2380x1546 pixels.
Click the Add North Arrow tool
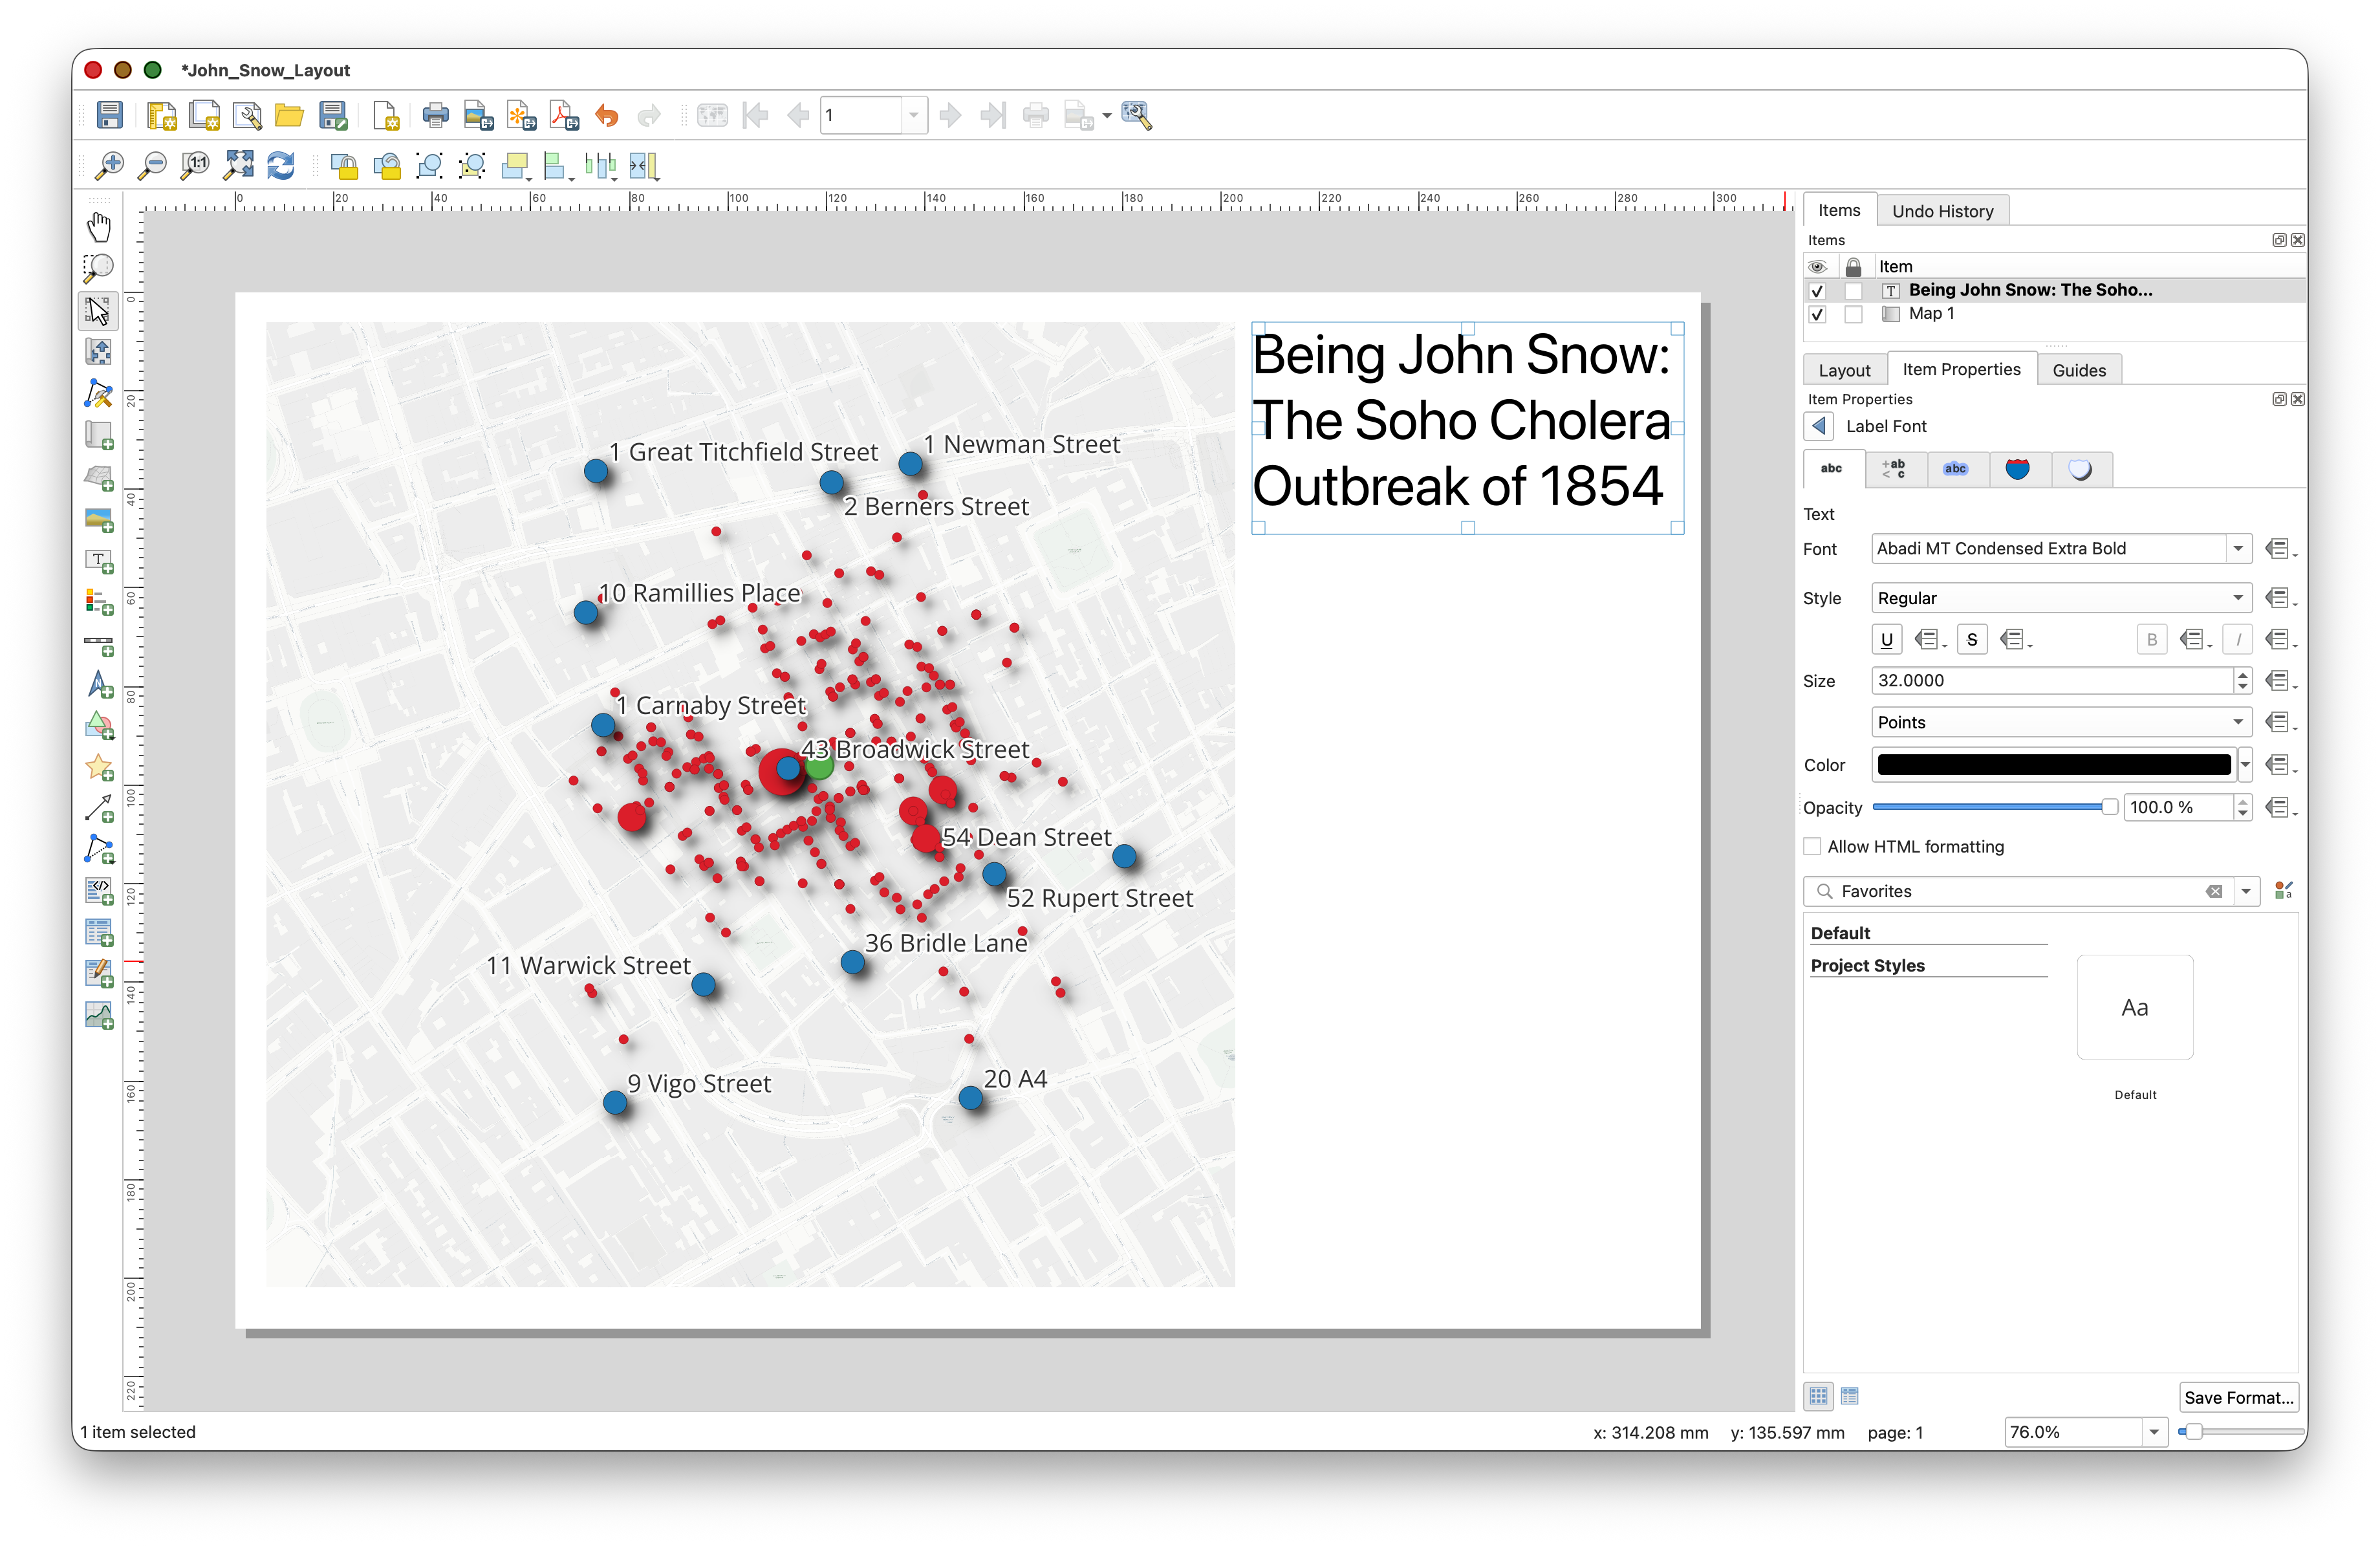(x=98, y=686)
